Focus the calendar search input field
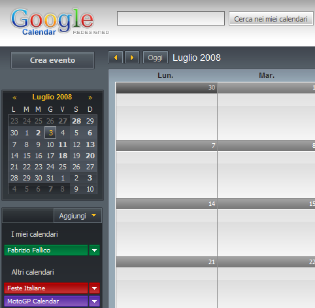The image size is (315, 308). [x=171, y=18]
